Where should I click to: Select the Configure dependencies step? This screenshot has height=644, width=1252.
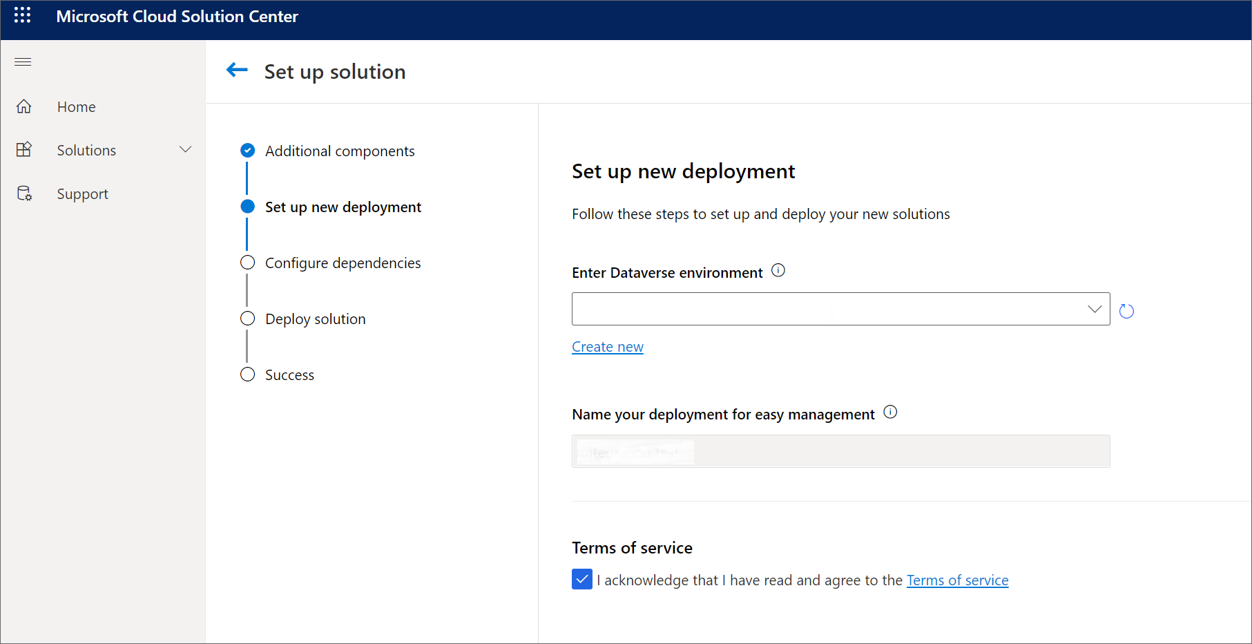[343, 263]
